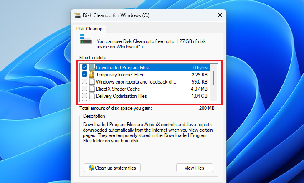The image size is (304, 183).
Task: Click the Disk Cleanup for Windows (C:) title
Action: pyautogui.click(x=116, y=15)
